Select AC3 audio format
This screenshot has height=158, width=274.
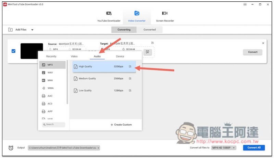point(52,104)
